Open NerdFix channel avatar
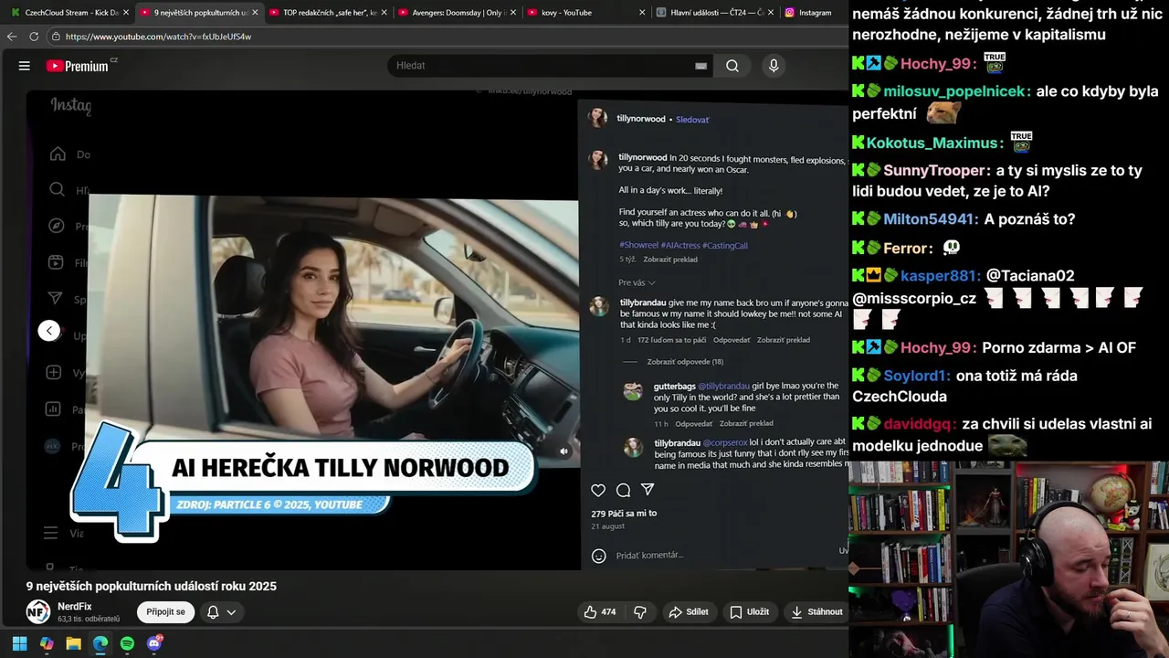 point(37,612)
